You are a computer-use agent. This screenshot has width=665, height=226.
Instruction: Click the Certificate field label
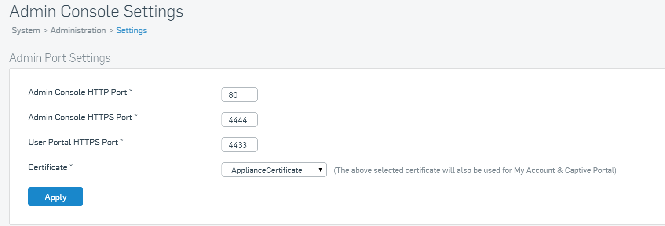click(x=47, y=168)
